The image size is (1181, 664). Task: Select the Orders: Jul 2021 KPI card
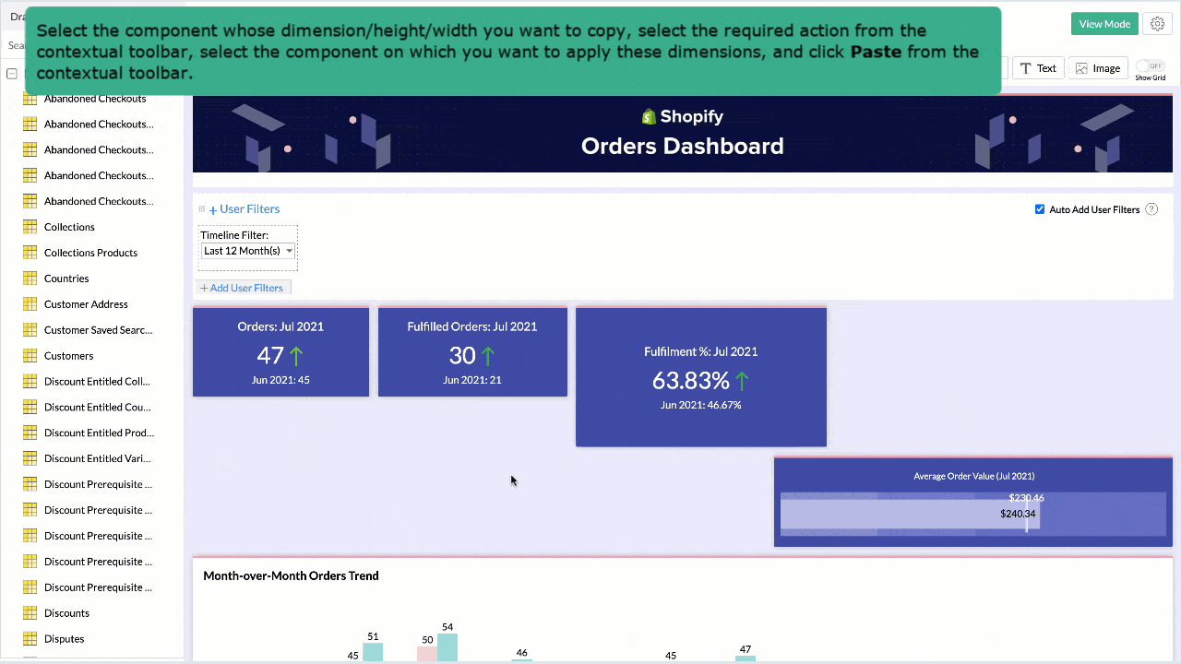280,352
